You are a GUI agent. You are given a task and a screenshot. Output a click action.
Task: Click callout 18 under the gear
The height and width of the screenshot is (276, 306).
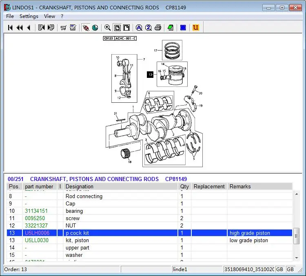coord(130,162)
